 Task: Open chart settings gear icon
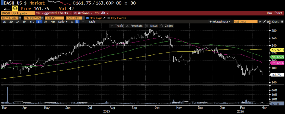(282, 21)
